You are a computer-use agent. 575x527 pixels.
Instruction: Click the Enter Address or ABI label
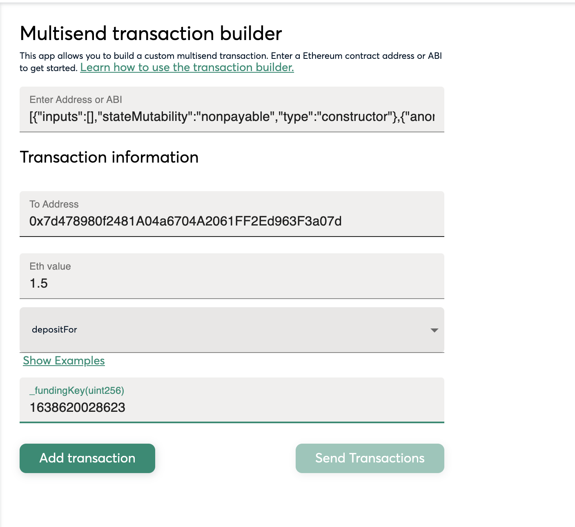tap(76, 100)
